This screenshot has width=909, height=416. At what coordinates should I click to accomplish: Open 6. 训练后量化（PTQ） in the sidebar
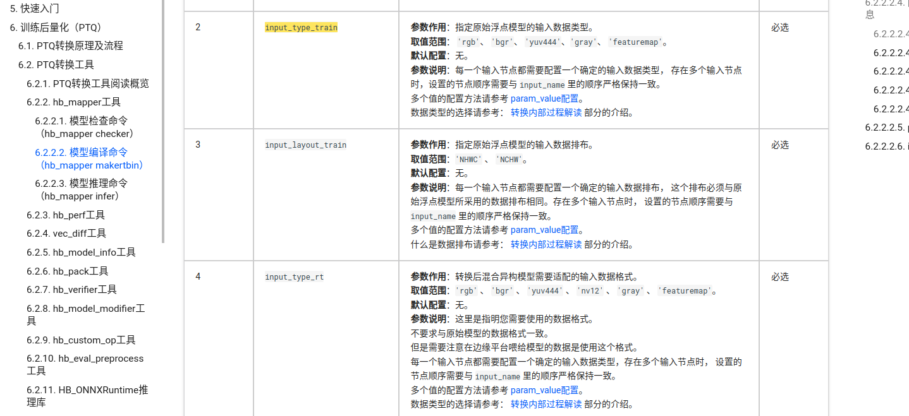56,28
